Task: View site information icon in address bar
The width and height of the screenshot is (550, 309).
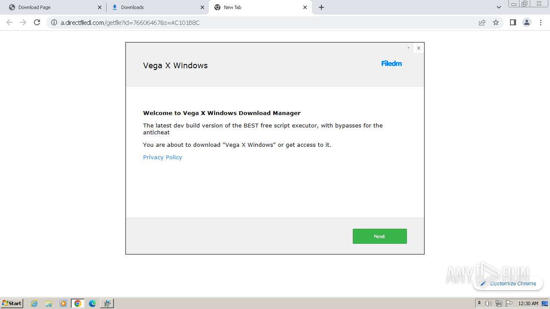Action: [54, 22]
